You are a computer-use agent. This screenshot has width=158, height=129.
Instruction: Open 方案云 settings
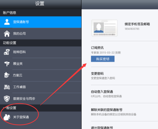click(40, 75)
